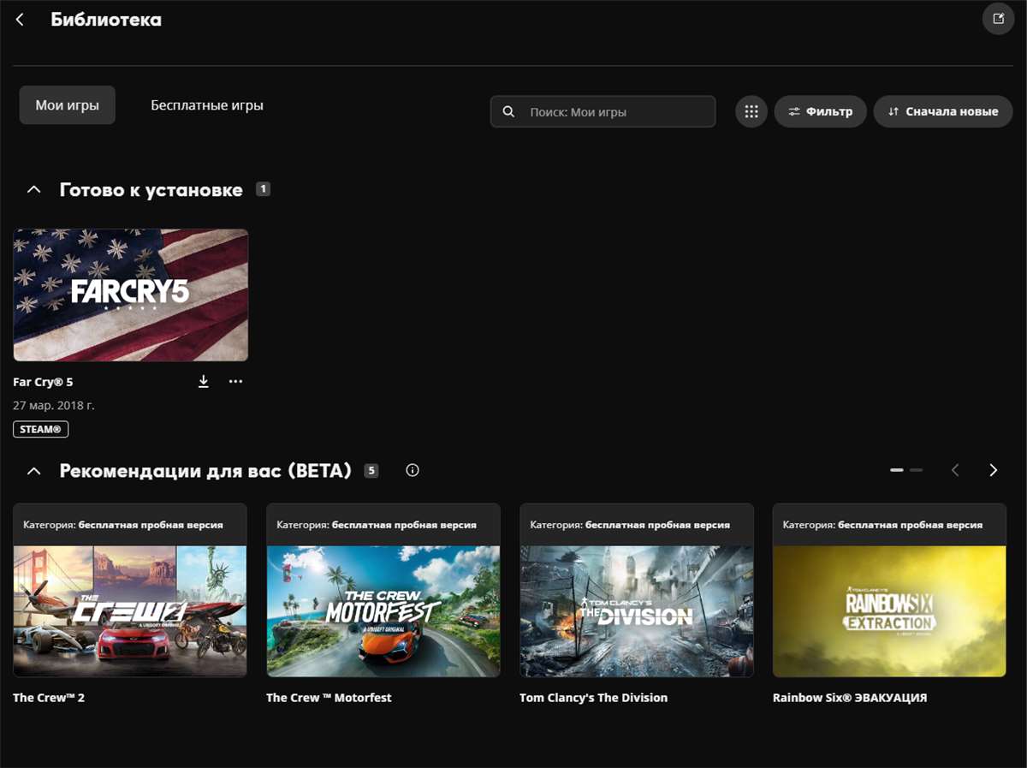Open The Crew ™ Motorfest title link
Screen dimensions: 1027x768
pos(329,698)
